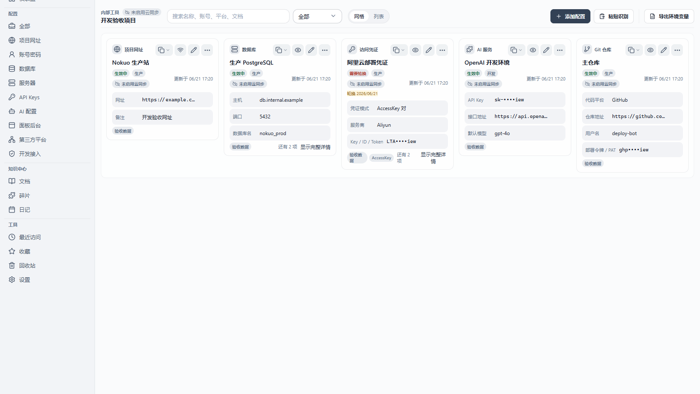This screenshot has width=700, height=394.
Task: Switch to 网格 grid view
Action: [359, 16]
